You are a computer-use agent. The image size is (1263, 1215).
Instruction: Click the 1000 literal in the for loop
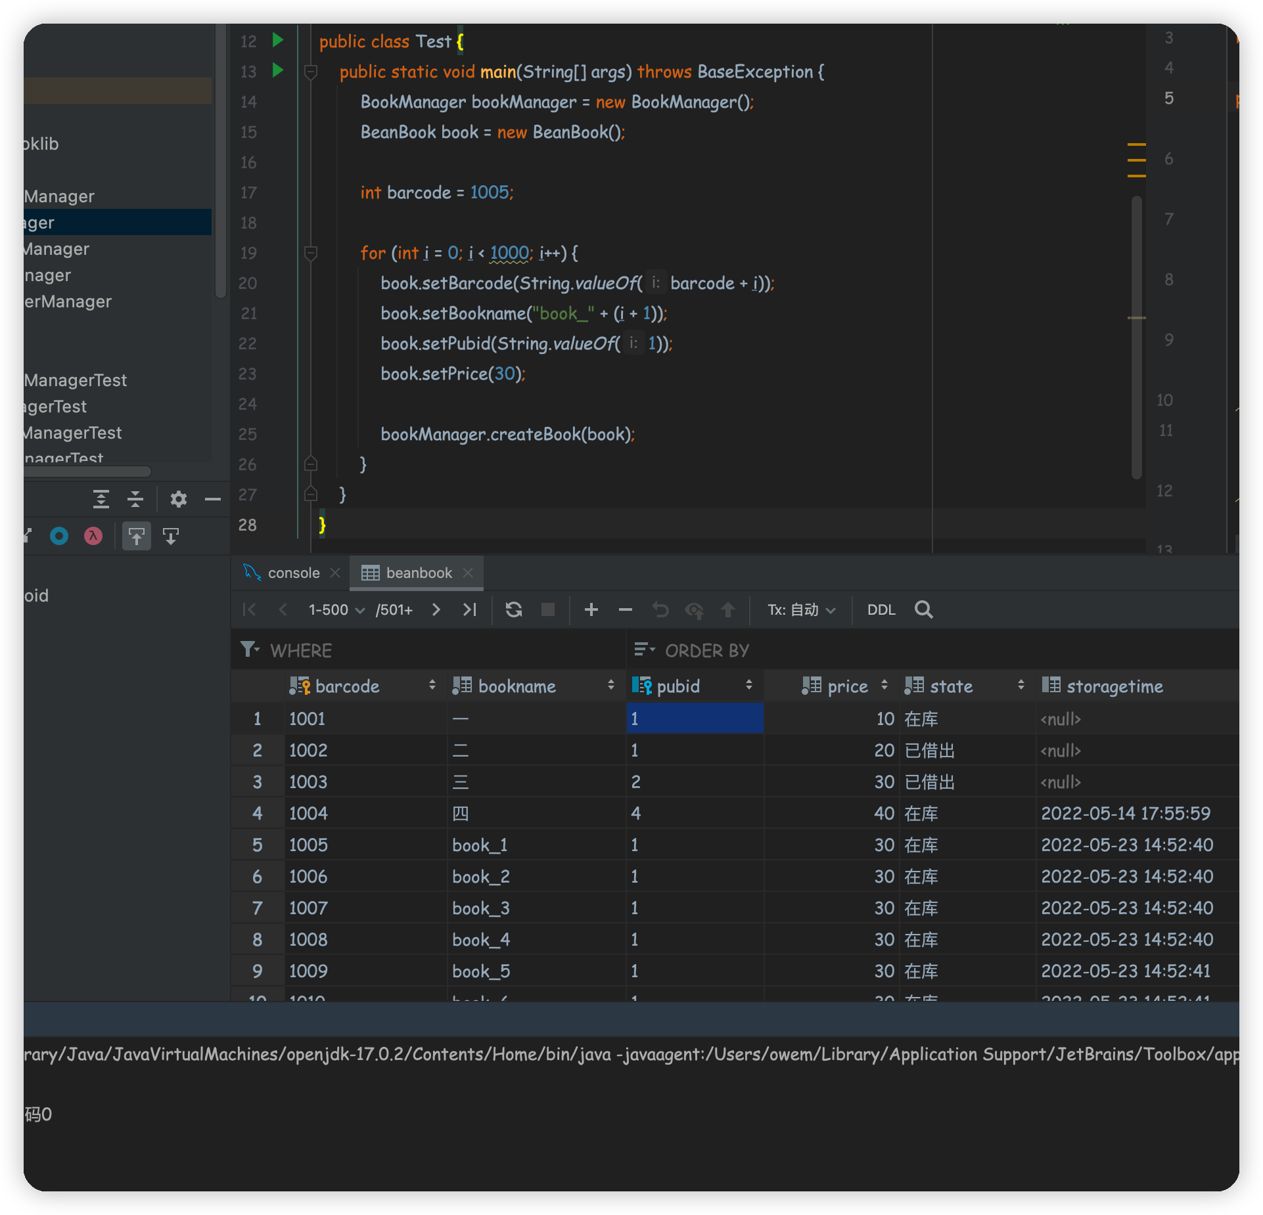tap(509, 253)
